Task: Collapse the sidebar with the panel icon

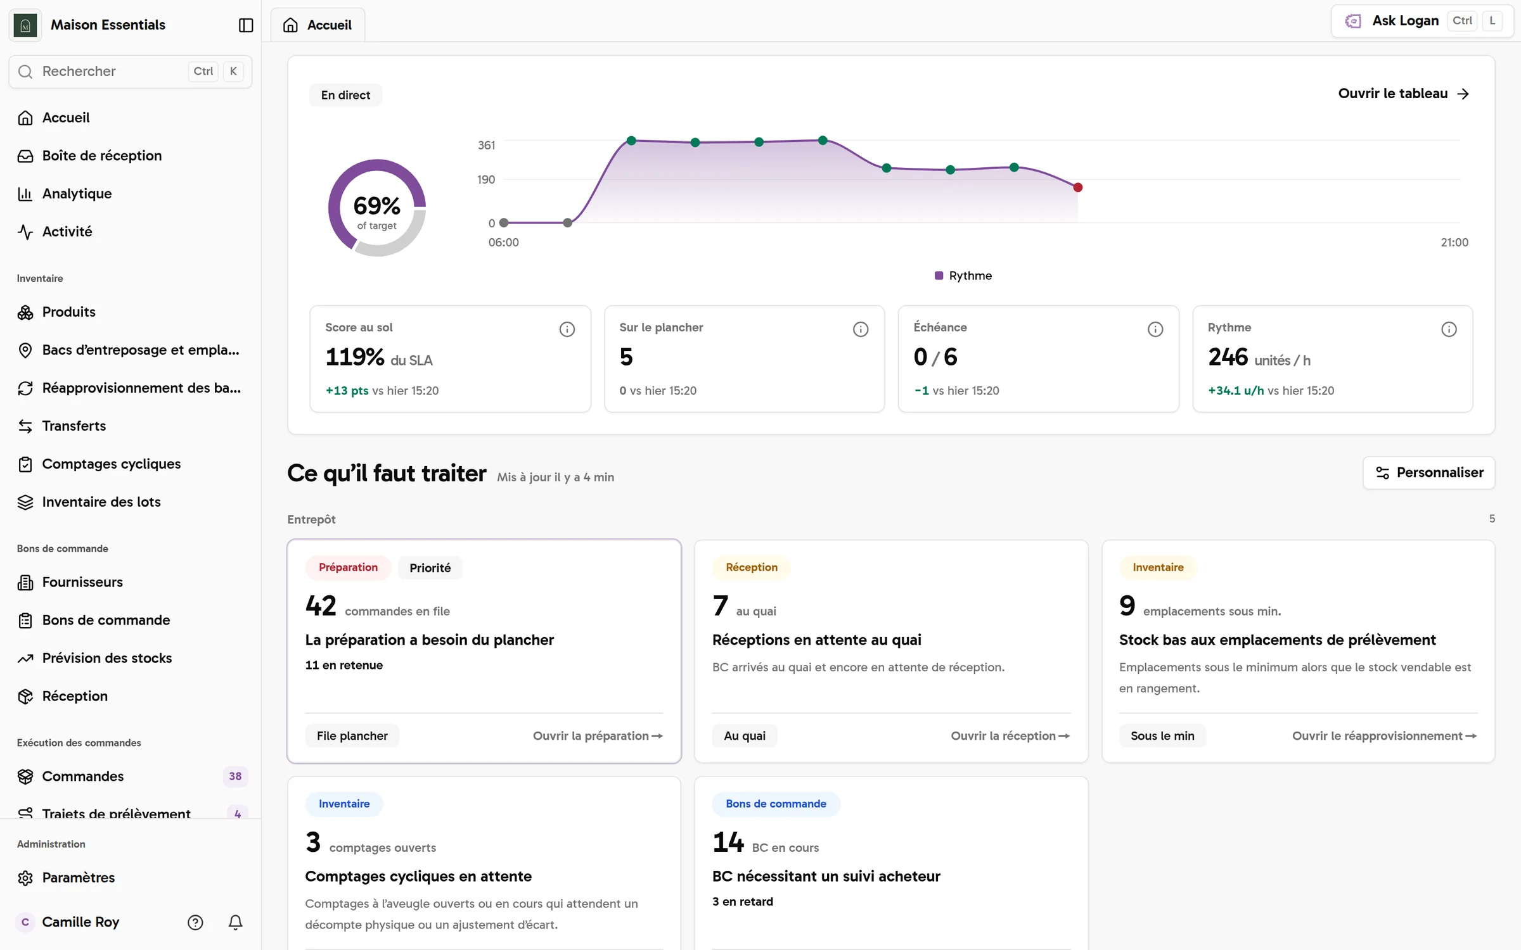Action: (x=246, y=25)
